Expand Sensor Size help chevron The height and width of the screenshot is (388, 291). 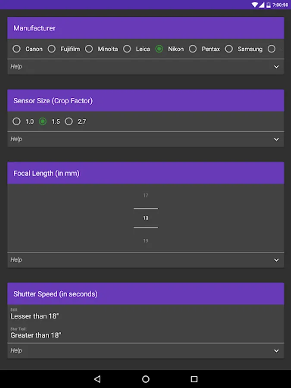(276, 139)
